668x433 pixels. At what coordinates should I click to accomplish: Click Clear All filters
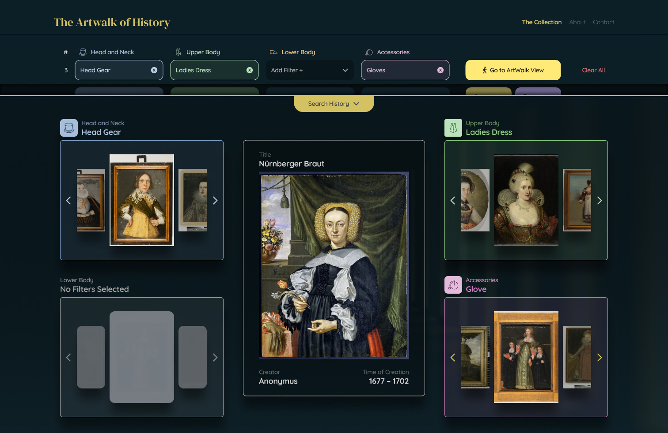(593, 70)
